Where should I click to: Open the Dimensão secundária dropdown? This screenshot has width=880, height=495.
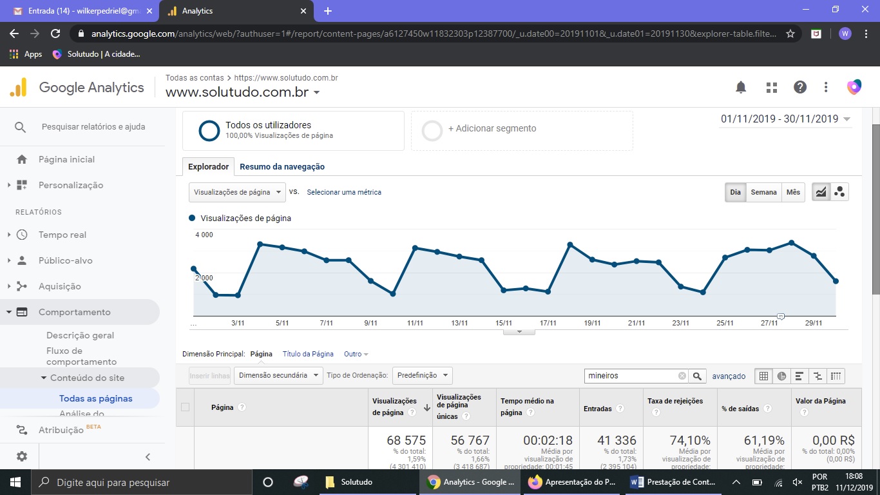tap(278, 375)
